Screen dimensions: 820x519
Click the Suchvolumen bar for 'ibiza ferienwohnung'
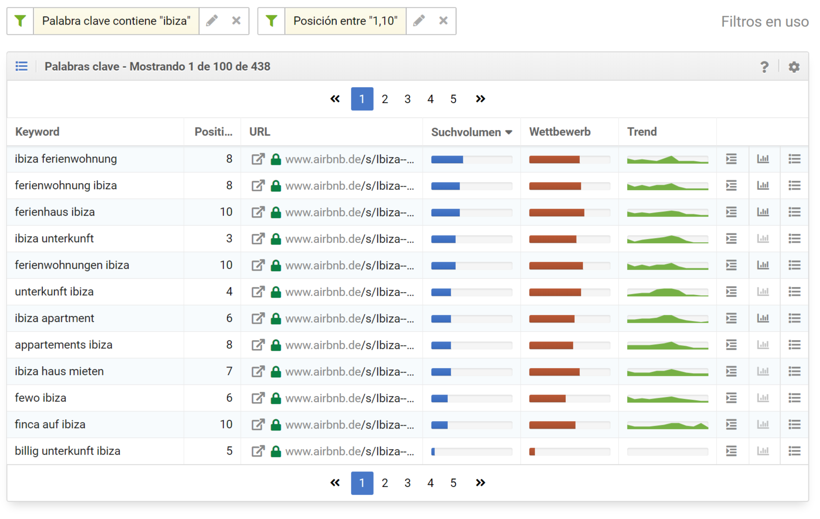[x=472, y=160]
